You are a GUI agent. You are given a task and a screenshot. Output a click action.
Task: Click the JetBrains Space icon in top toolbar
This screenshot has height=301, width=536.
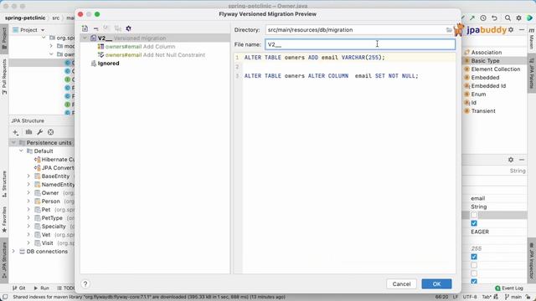(x=529, y=18)
